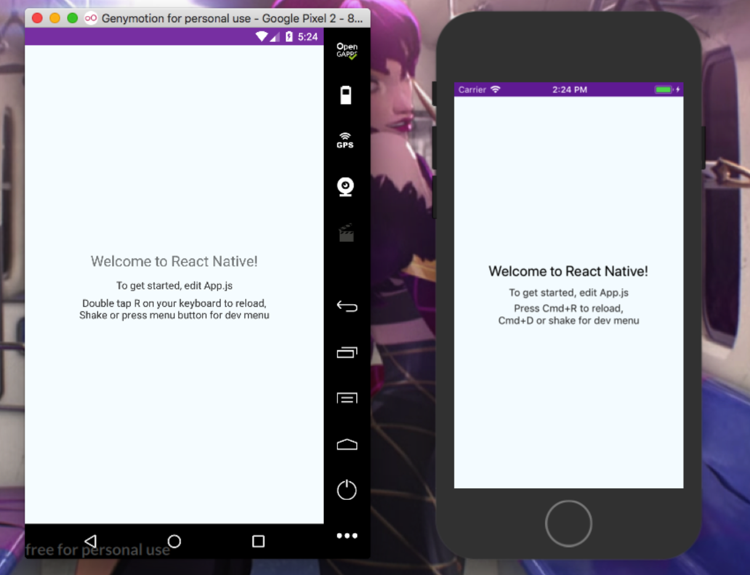
Task: Install Open GApps via the sidebar icon
Action: pyautogui.click(x=347, y=50)
